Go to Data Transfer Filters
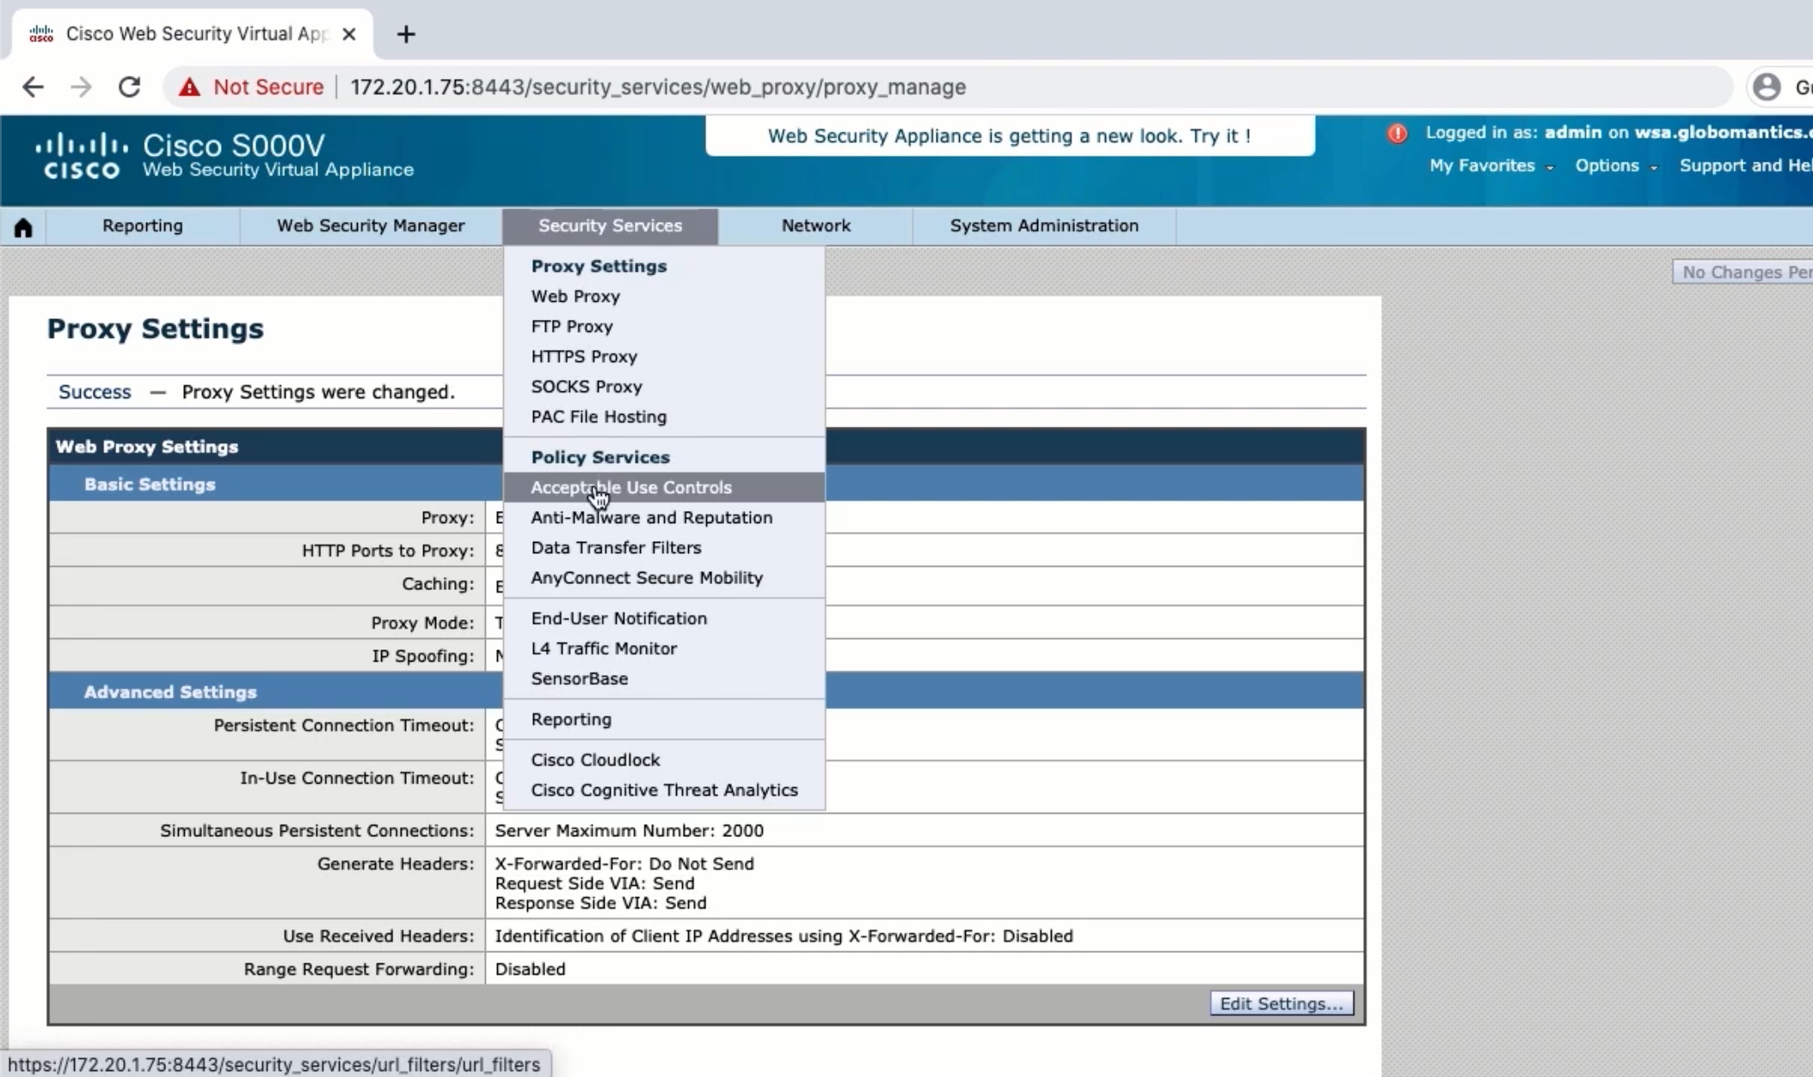This screenshot has width=1813, height=1077. (x=664, y=547)
